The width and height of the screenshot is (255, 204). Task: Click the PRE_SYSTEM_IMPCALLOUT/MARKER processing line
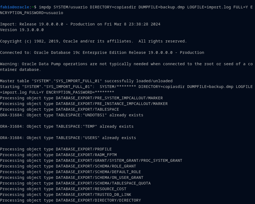tap(81, 98)
